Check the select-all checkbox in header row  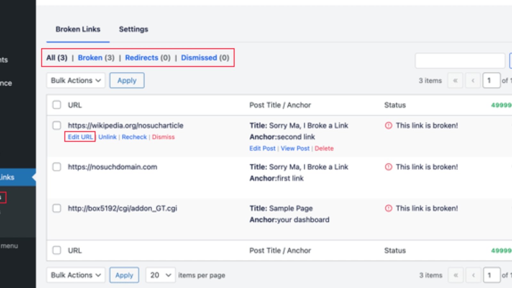(x=57, y=105)
